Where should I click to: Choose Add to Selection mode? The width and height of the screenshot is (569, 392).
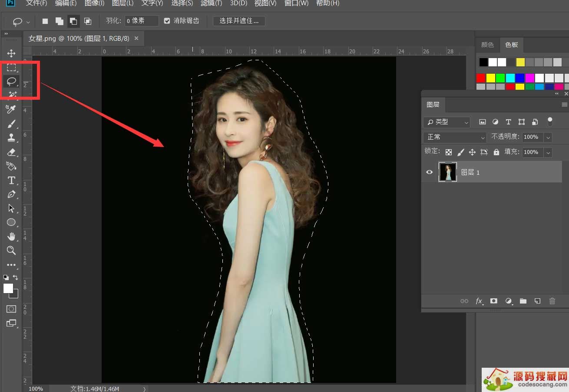(x=59, y=21)
